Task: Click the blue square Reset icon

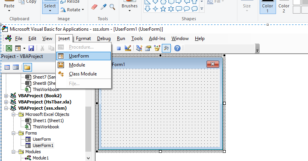Action: pyautogui.click(x=119, y=48)
